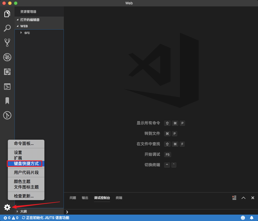Expand the 大纲 outline section
The width and height of the screenshot is (258, 221).
tap(23, 211)
